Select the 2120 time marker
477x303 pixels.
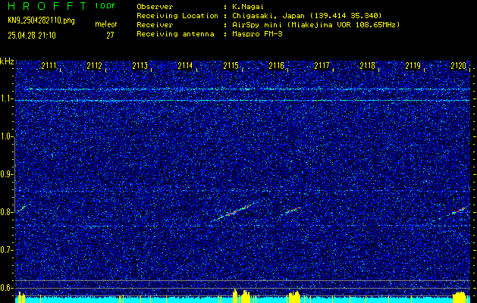click(x=459, y=66)
